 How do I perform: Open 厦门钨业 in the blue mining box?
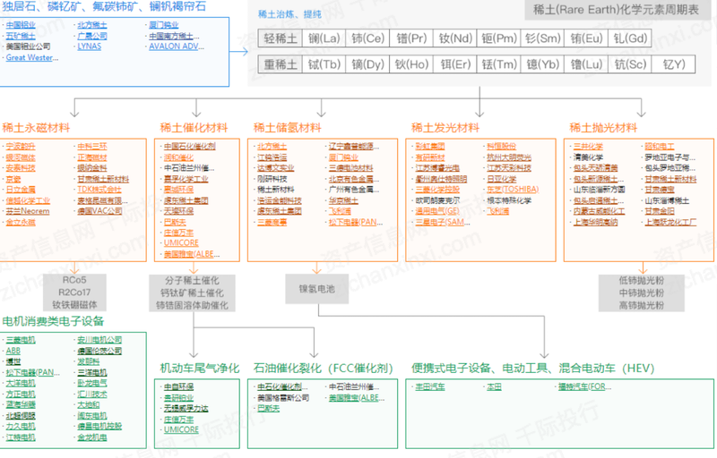[164, 25]
